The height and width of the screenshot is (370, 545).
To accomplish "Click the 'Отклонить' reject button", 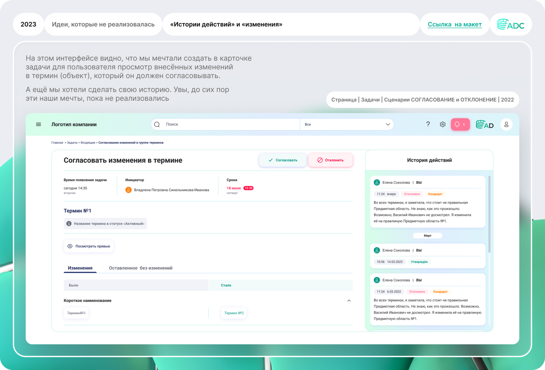I will coord(330,160).
